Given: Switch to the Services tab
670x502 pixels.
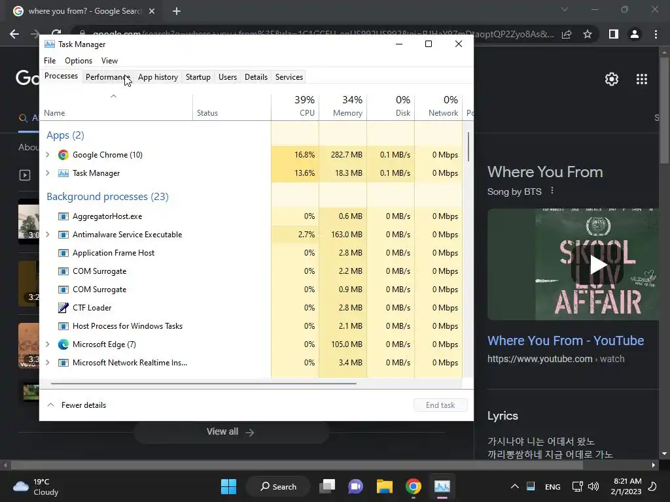Looking at the screenshot, I should tap(289, 77).
